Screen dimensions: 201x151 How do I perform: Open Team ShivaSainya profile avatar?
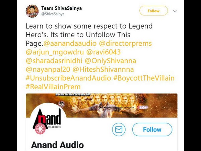32,11
